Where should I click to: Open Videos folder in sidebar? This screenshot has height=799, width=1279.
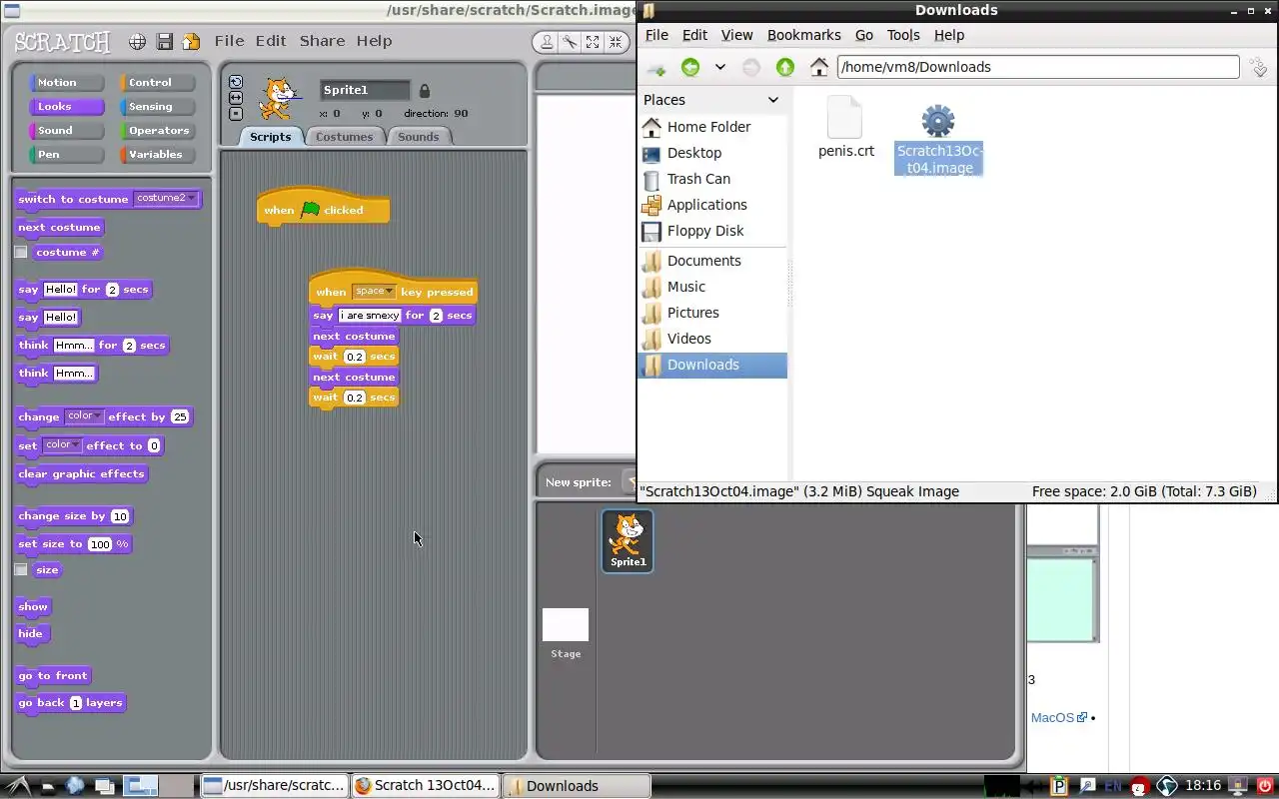click(688, 339)
